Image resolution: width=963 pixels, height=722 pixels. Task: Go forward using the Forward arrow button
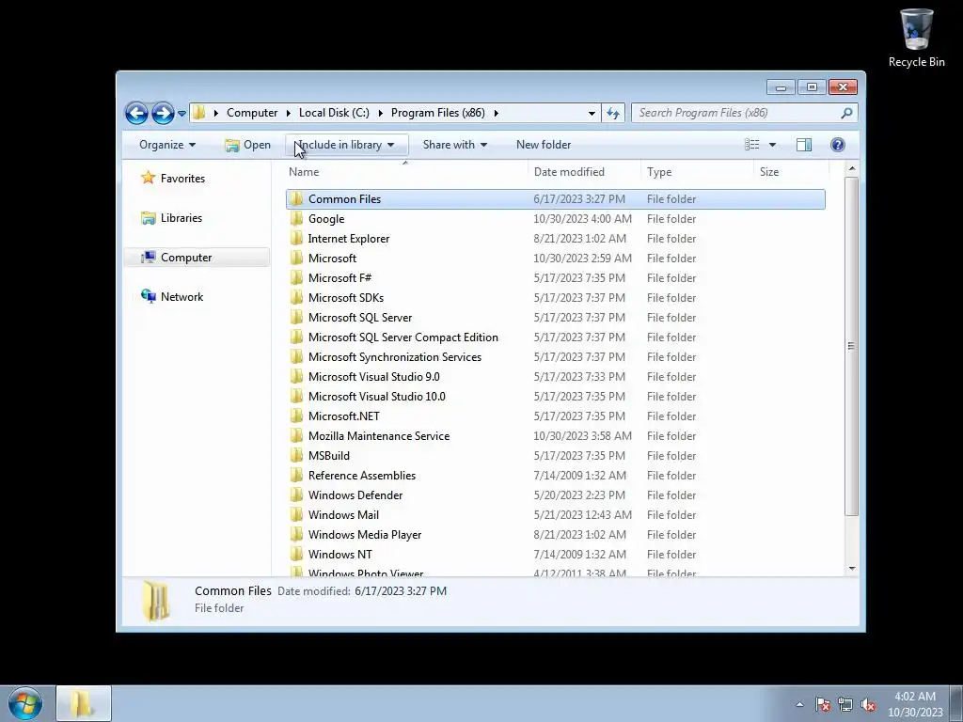coord(163,113)
